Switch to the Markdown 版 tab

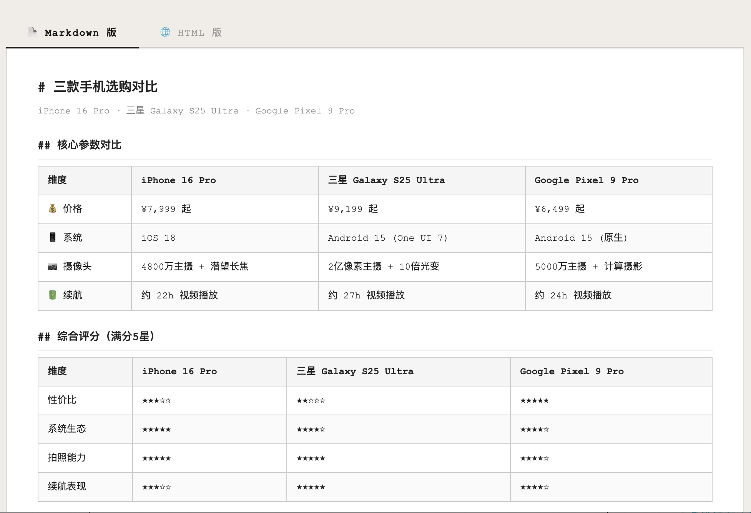coord(72,33)
